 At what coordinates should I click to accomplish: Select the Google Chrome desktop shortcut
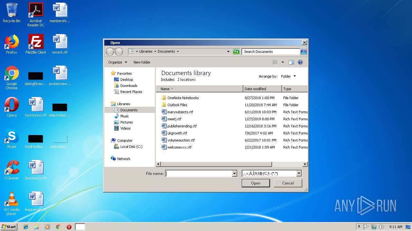(12, 78)
